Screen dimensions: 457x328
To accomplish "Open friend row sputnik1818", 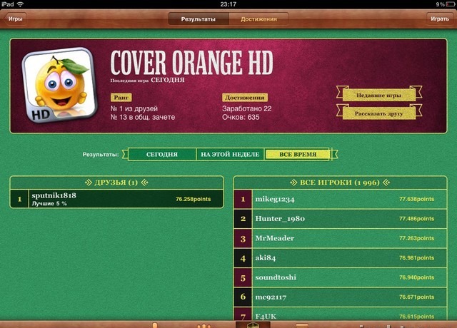I will (x=117, y=199).
